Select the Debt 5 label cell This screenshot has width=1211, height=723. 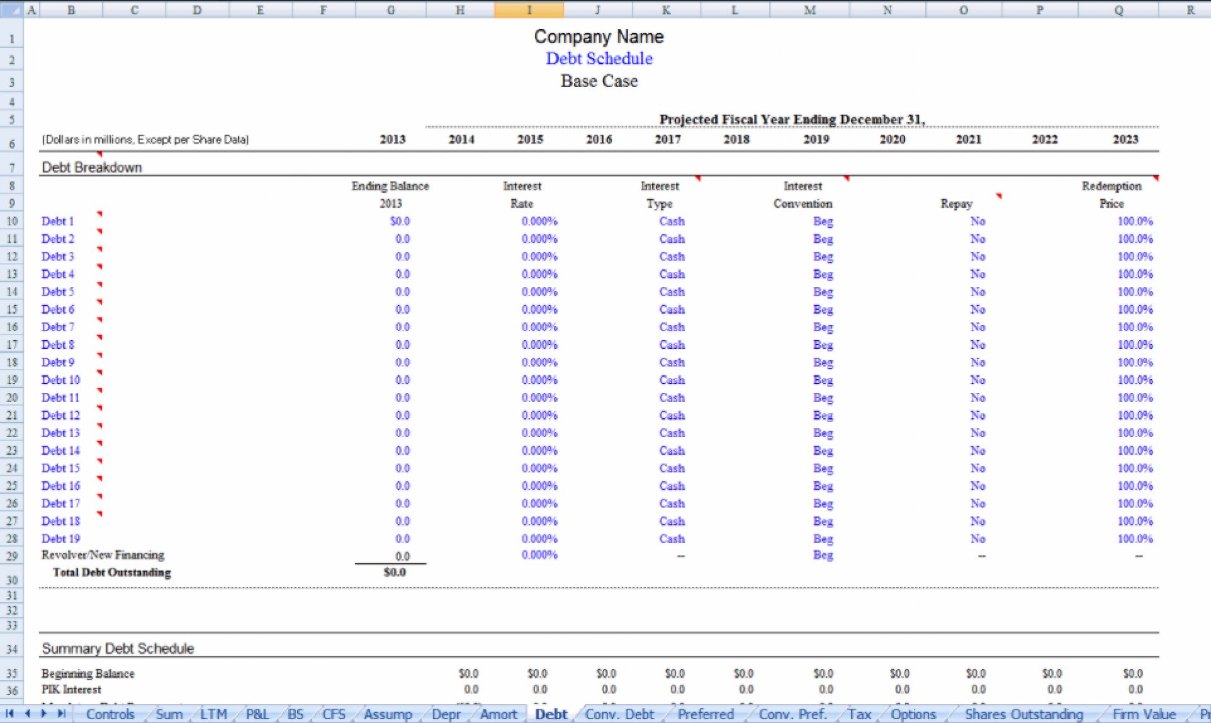tap(57, 292)
